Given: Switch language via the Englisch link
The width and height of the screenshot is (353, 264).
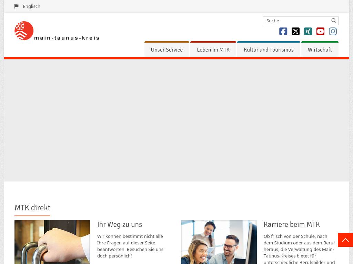Looking at the screenshot, I should coord(32,6).
